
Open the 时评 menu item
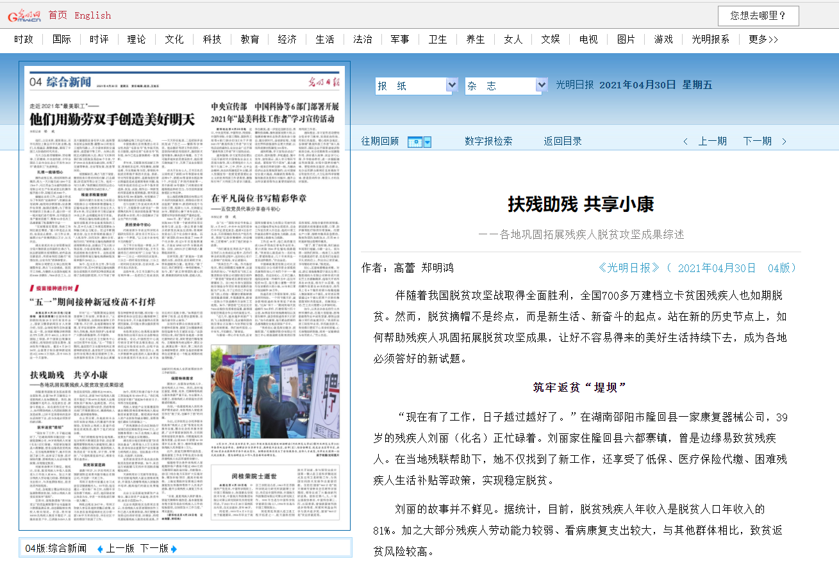(99, 39)
